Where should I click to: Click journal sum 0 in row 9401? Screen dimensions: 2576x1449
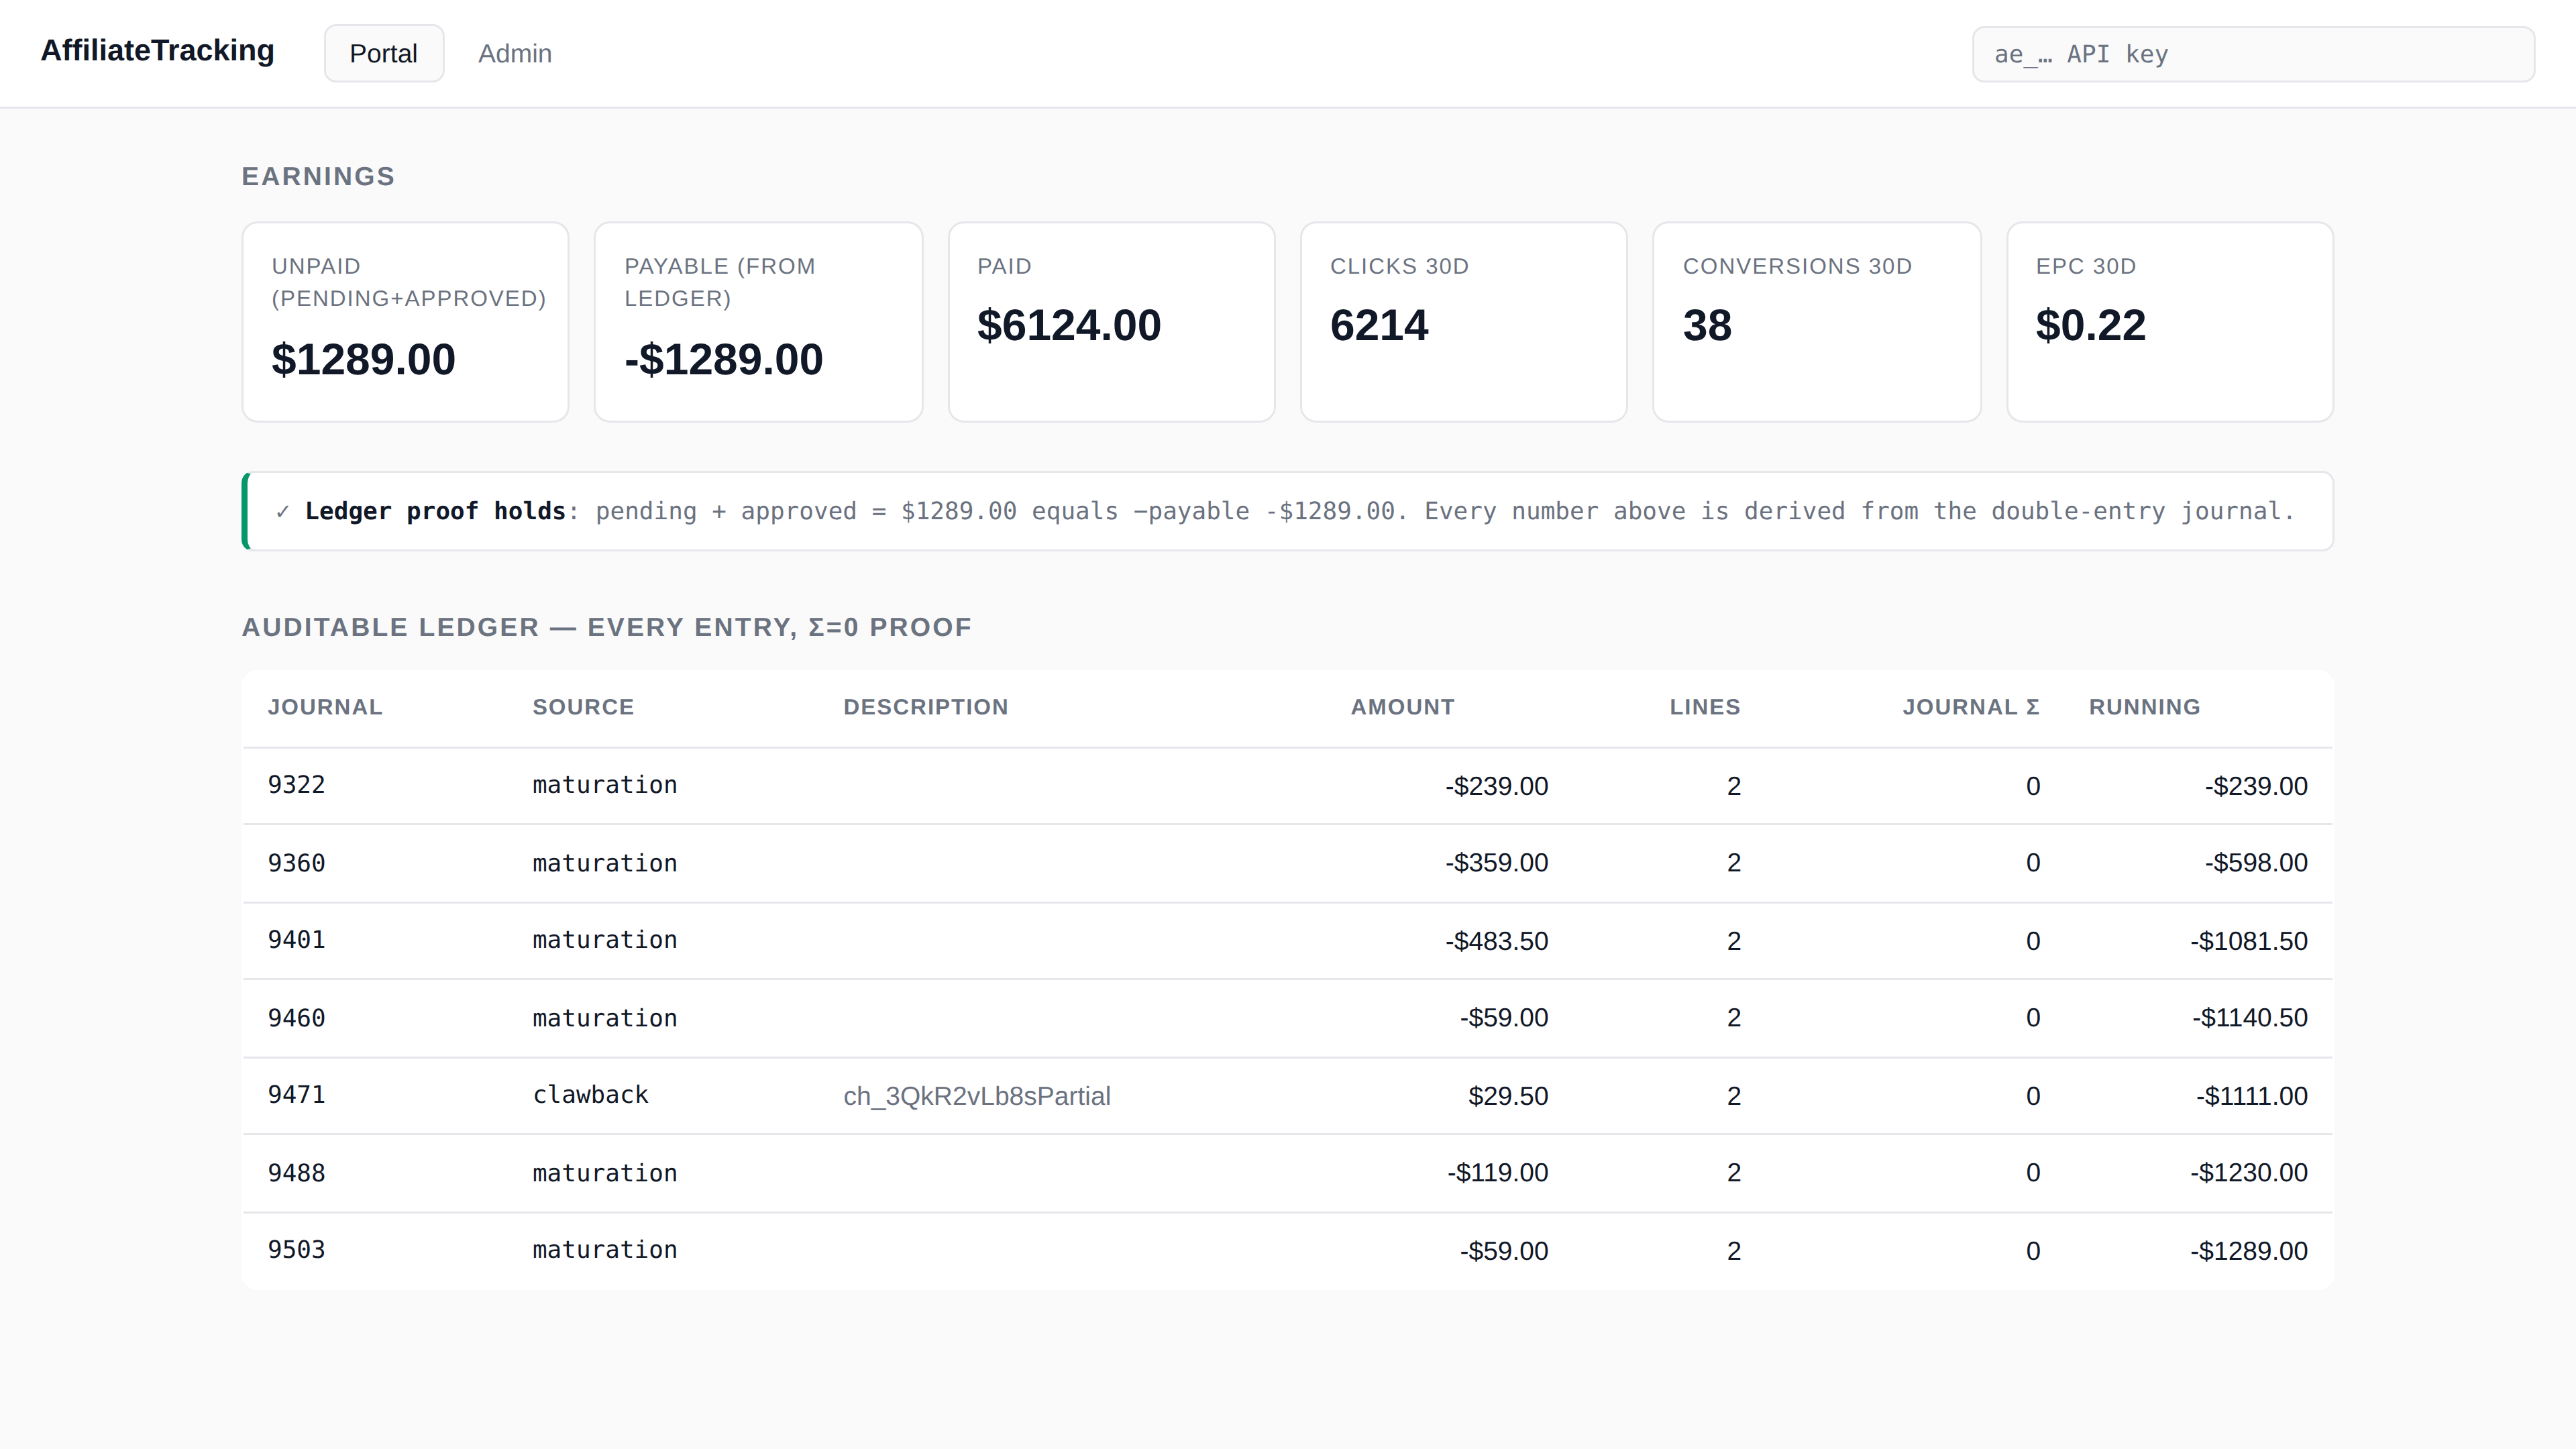2033,941
